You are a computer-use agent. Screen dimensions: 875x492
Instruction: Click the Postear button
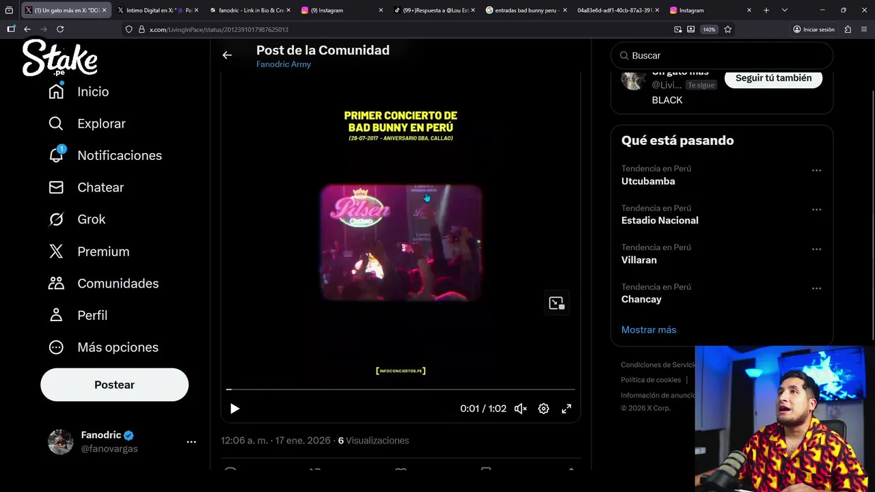(114, 385)
